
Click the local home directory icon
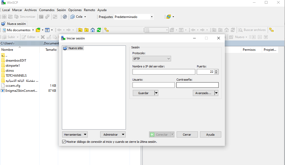click(93, 30)
